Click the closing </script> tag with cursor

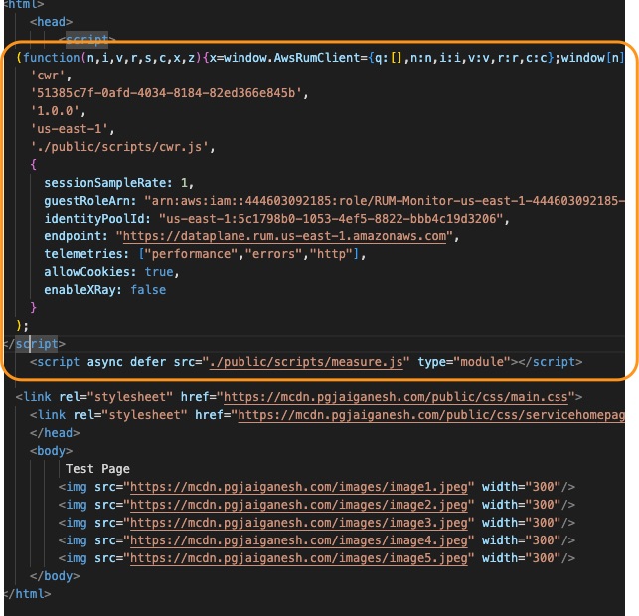tap(35, 344)
